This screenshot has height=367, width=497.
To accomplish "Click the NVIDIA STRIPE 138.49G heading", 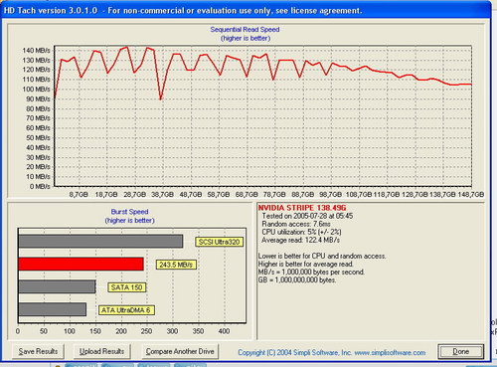I will pos(302,208).
